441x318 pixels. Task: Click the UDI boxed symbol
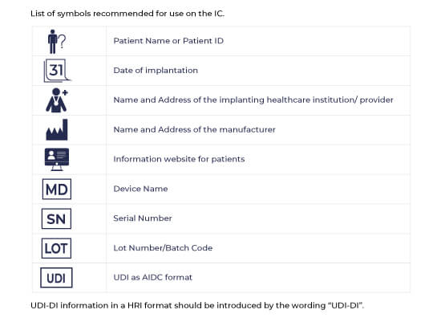[56, 278]
